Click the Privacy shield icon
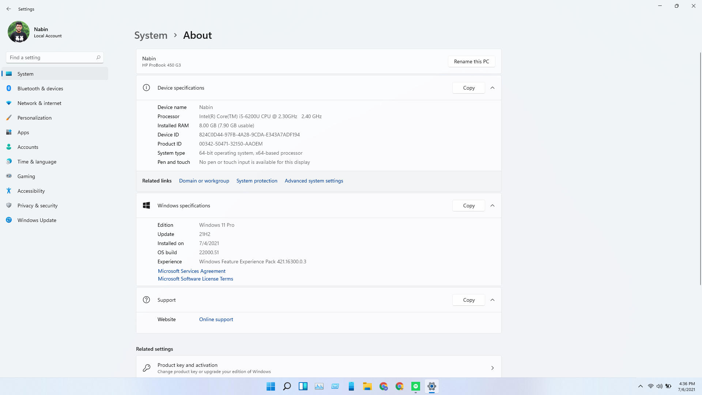702x395 pixels. click(9, 205)
